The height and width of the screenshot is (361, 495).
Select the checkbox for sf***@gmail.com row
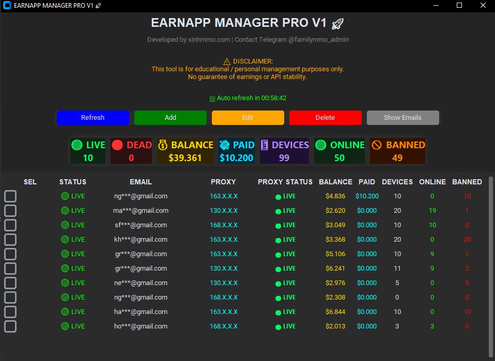click(10, 225)
